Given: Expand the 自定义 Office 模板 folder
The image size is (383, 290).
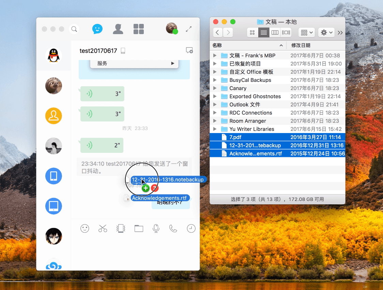Looking at the screenshot, I should (215, 72).
